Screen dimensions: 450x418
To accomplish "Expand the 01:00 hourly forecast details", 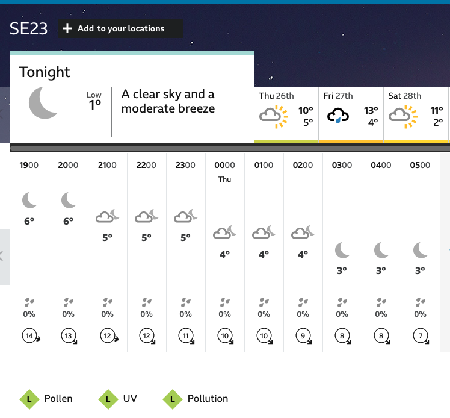I will point(264,253).
